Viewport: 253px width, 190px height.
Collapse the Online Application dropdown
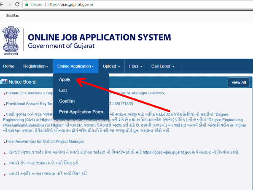[x=75, y=66]
